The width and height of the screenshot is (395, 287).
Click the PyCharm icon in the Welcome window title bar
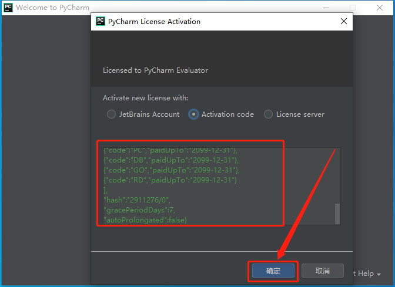pyautogui.click(x=8, y=8)
